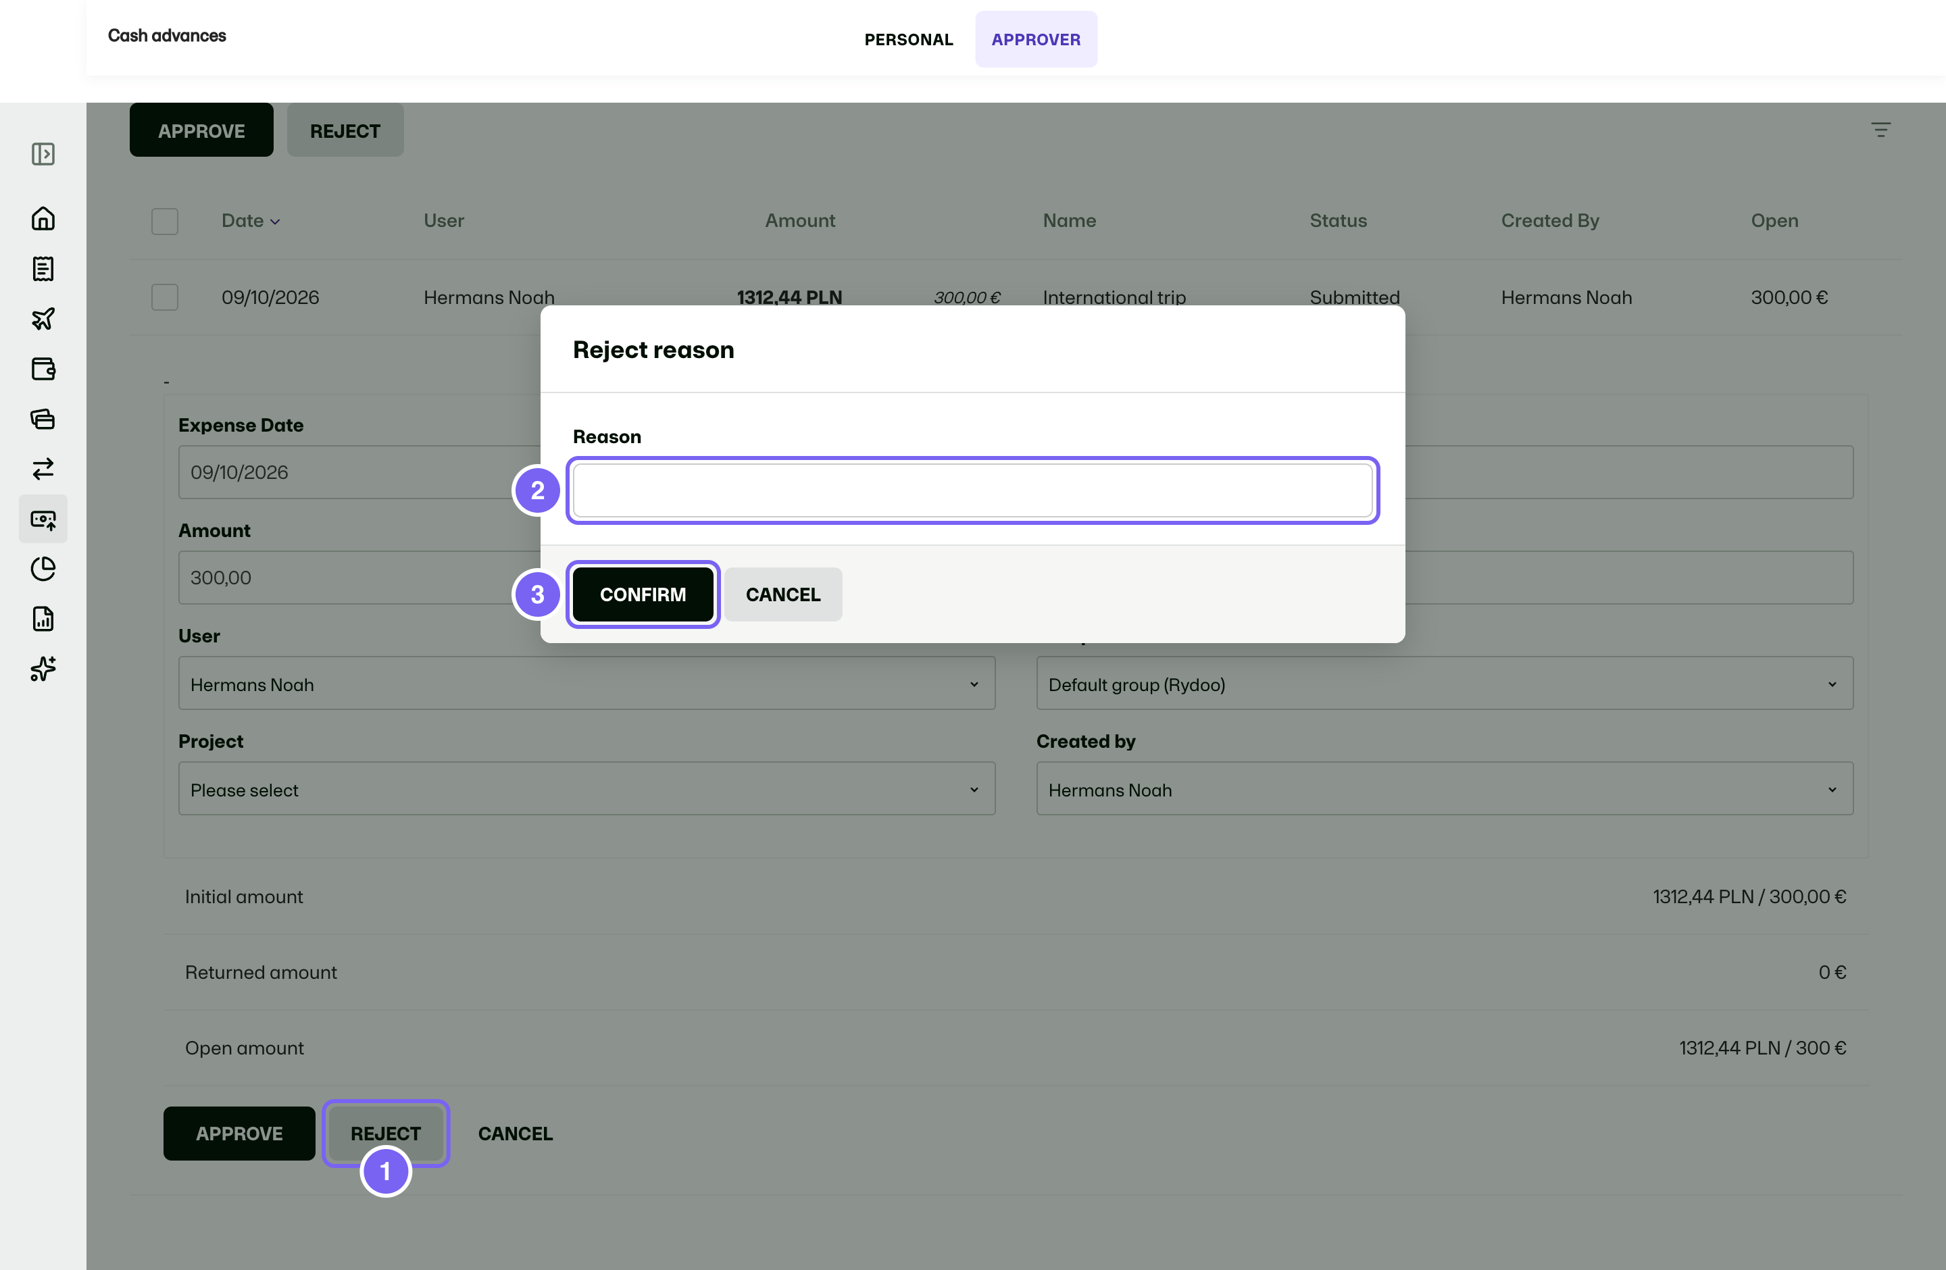Open the travel airplane icon
Image resolution: width=1946 pixels, height=1270 pixels.
(x=43, y=319)
